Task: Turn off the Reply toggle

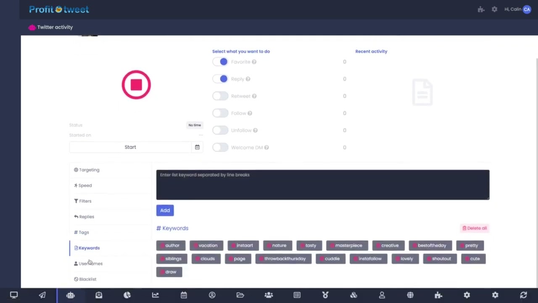Action: coord(220,79)
